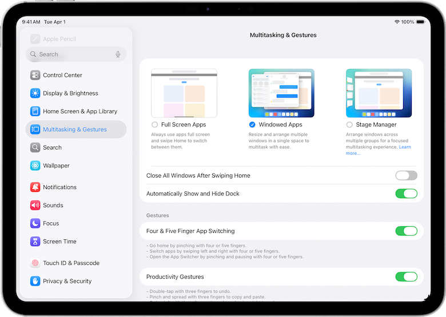Tap the Stage Manager preview thumbnail
This screenshot has width=446, height=317.
pyautogui.click(x=379, y=93)
